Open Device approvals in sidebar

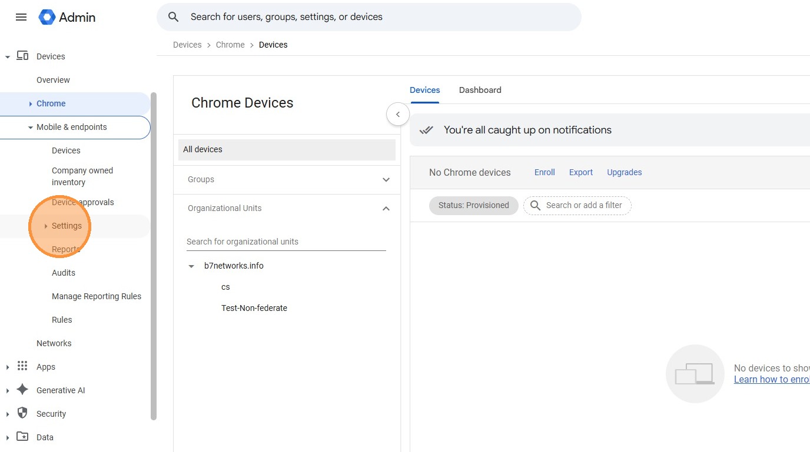[82, 202]
